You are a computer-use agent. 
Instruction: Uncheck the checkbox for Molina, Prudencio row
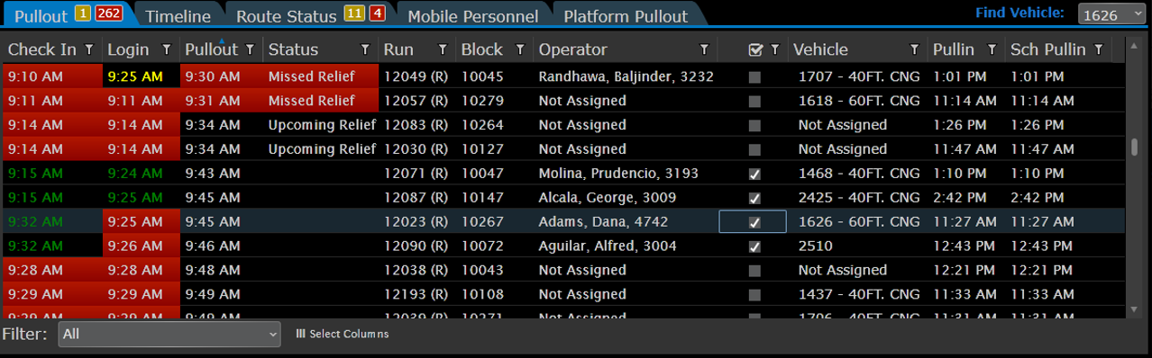(x=754, y=174)
